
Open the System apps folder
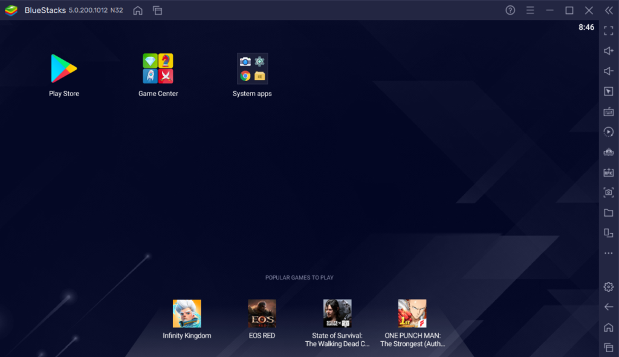click(252, 68)
